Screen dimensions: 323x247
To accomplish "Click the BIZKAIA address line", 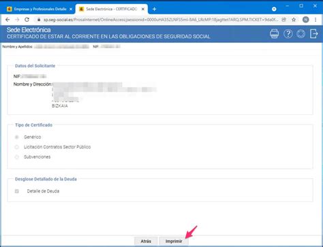I will (60, 105).
